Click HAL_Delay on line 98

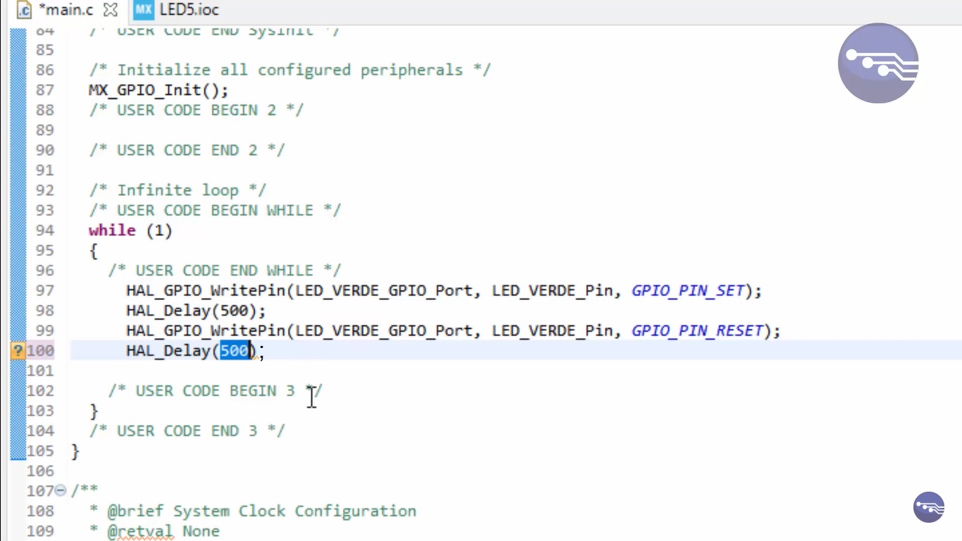(x=168, y=311)
